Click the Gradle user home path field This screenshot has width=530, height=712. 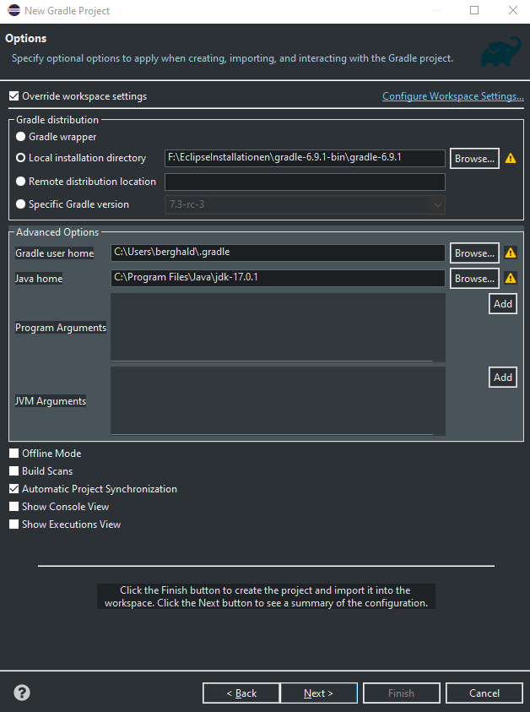pos(278,253)
